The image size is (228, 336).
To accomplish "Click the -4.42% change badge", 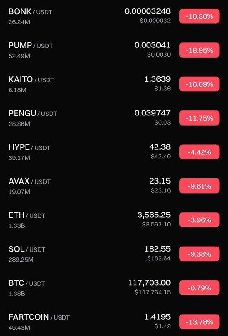I will pyautogui.click(x=199, y=152).
